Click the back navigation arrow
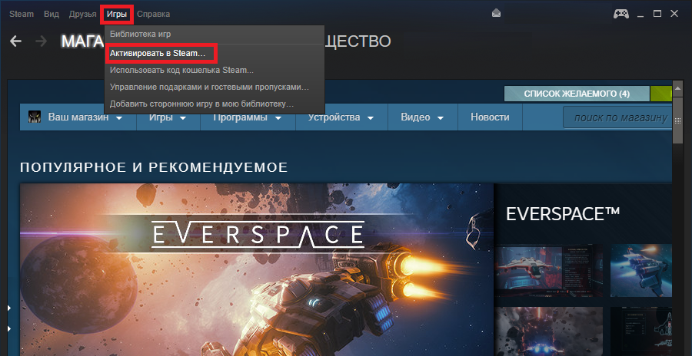This screenshot has width=692, height=356. pyautogui.click(x=15, y=41)
